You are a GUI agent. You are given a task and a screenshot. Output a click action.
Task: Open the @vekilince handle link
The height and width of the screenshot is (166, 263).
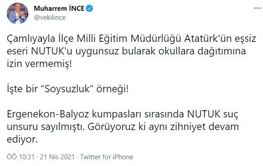coord(50,18)
